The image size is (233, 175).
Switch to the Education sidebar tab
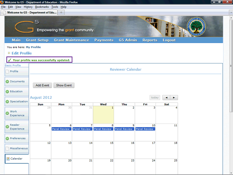pos(17,92)
